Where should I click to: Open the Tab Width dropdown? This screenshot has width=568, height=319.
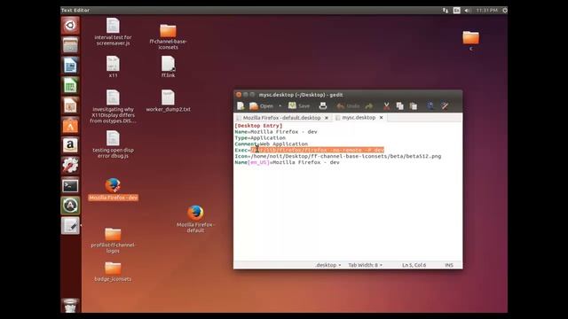click(365, 265)
